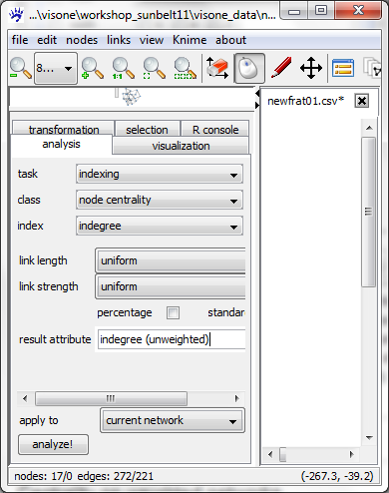Select the move arrows tool

pos(311,68)
